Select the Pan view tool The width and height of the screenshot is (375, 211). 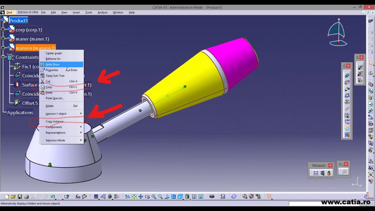point(141,197)
